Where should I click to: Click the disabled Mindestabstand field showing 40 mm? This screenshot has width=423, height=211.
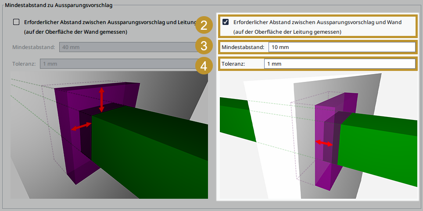(130, 47)
